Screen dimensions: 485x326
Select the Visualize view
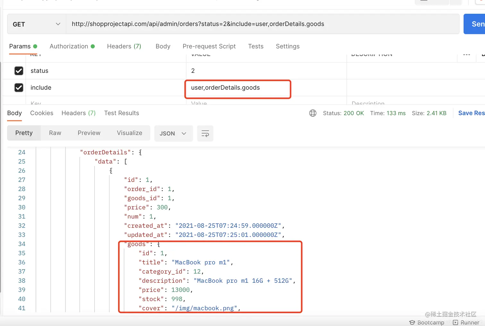[x=130, y=133]
